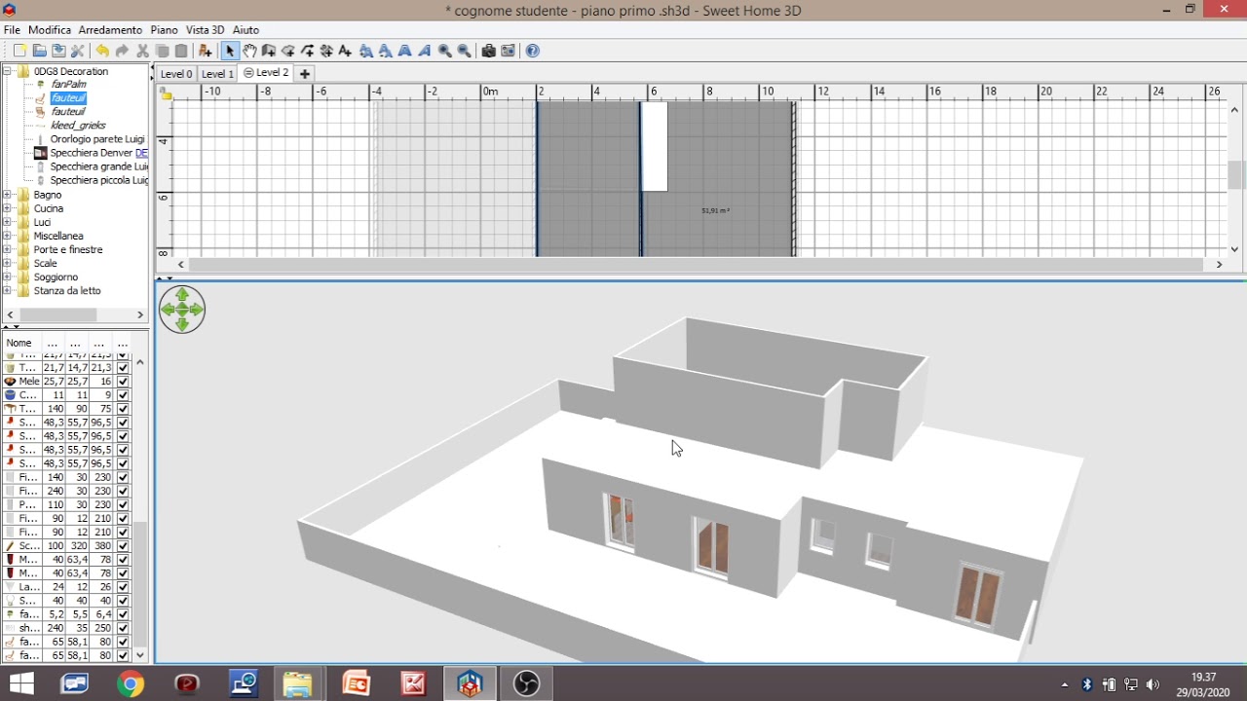This screenshot has width=1247, height=701.
Task: Toggle visibility checkbox for 24 12 26 row
Action: click(x=123, y=587)
